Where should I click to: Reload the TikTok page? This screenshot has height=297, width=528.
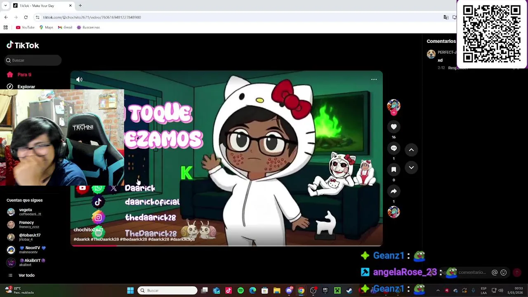click(x=26, y=17)
